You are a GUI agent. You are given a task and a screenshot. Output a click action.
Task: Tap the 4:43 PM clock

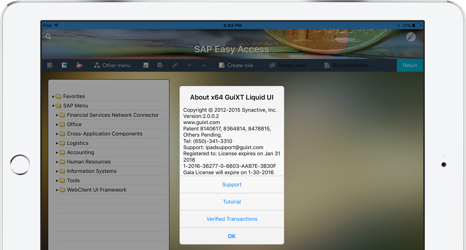pos(233,26)
